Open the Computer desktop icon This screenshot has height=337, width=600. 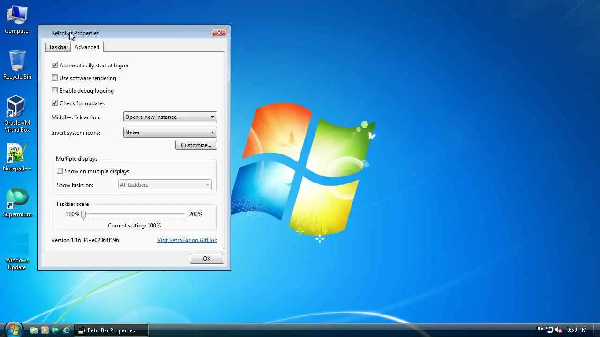pos(17,20)
